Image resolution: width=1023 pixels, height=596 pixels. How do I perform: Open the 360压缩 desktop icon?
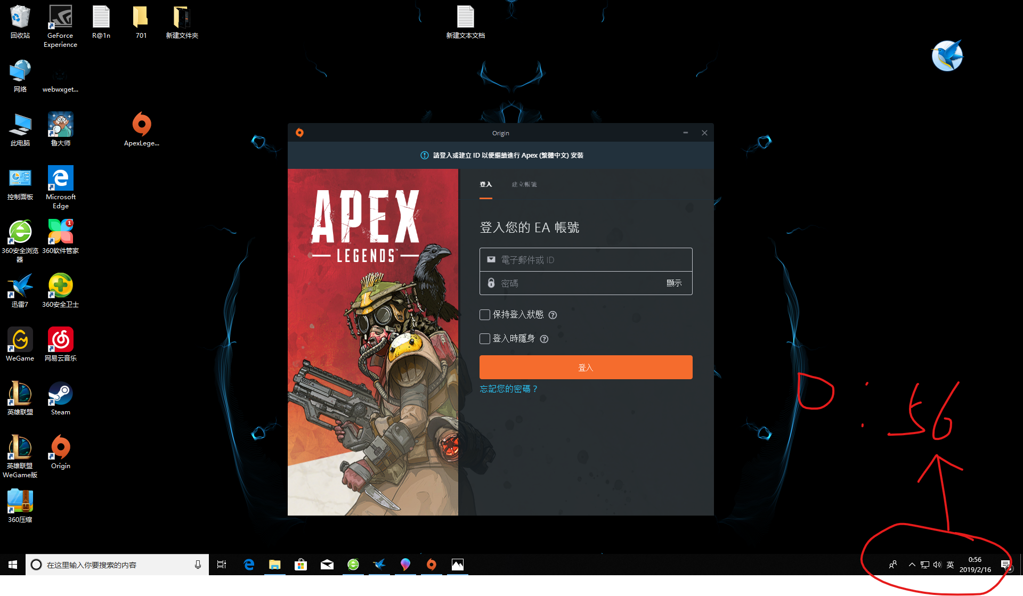click(x=20, y=507)
